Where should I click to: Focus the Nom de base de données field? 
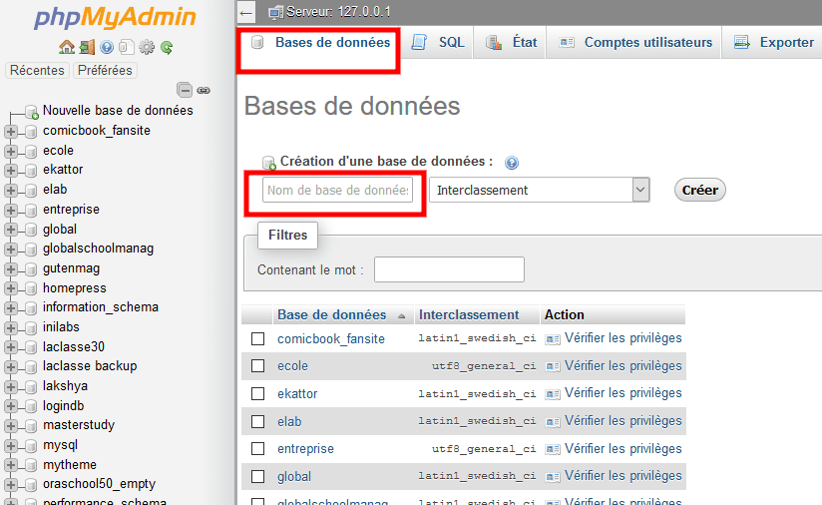coord(337,190)
